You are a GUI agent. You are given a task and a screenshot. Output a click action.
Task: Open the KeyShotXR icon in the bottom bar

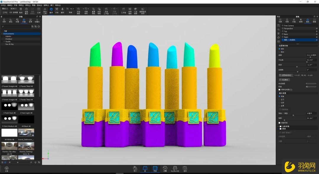point(175,168)
